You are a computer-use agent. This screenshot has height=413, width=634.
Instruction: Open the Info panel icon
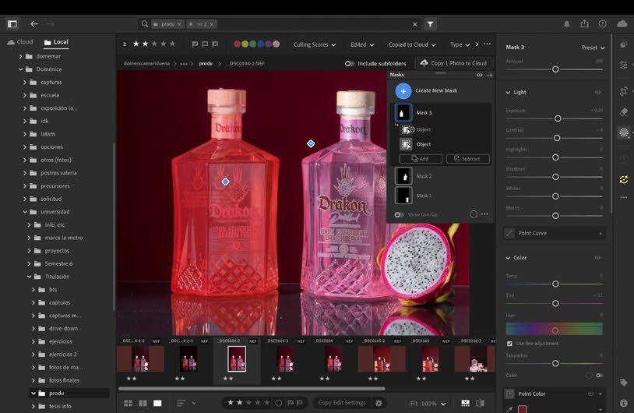pyautogui.click(x=624, y=403)
